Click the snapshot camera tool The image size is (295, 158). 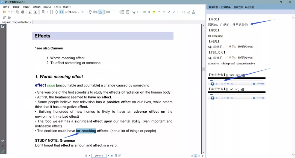95,12
